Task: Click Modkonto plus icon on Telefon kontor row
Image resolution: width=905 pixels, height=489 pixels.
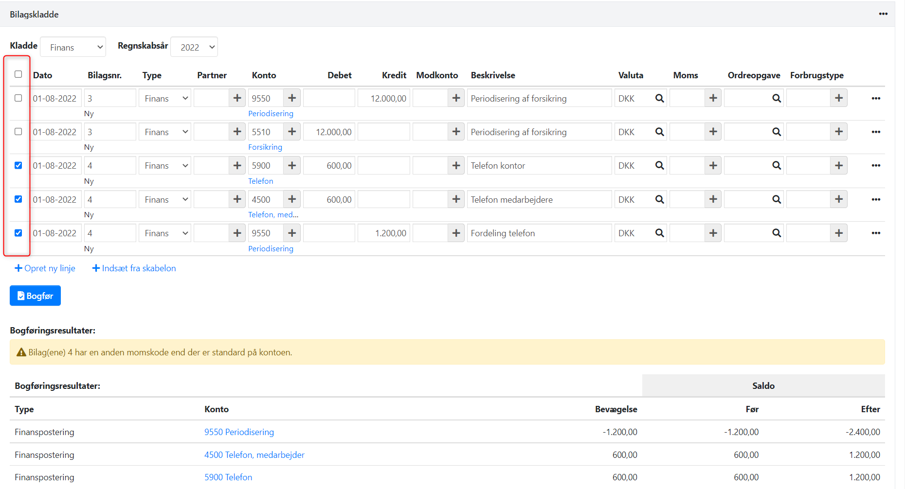Action: pos(456,166)
